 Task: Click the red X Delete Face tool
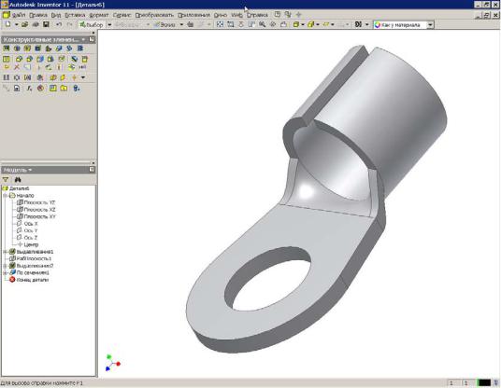click(x=17, y=67)
